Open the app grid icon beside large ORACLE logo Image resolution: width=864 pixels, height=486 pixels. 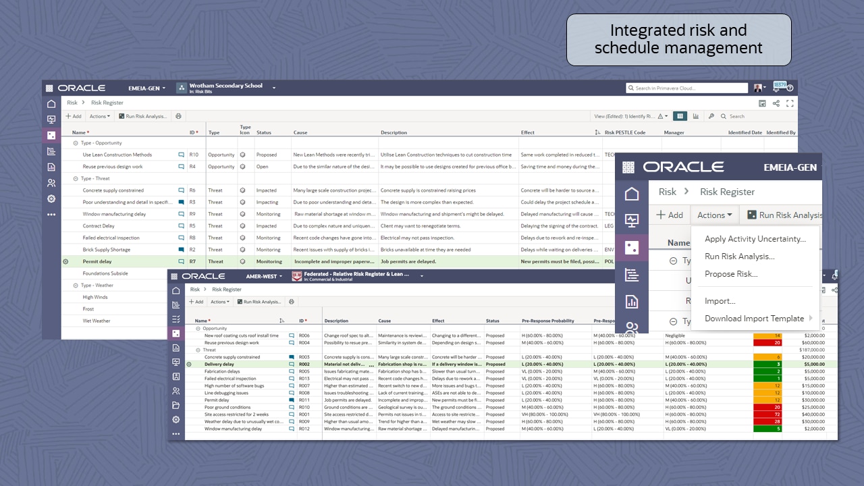pos(628,167)
